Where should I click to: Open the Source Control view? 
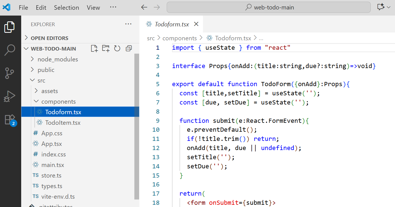tap(9, 73)
